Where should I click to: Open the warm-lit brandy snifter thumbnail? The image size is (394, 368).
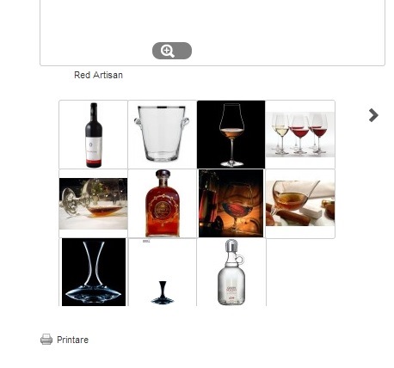231,204
